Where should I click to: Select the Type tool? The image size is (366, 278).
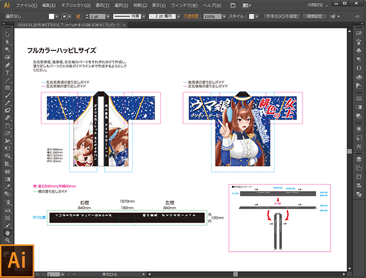click(x=7, y=73)
